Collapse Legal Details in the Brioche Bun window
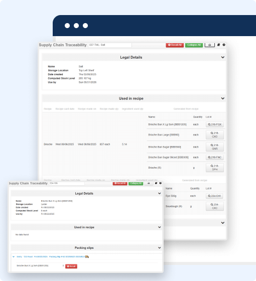The height and width of the screenshot is (281, 256). click(x=159, y=193)
